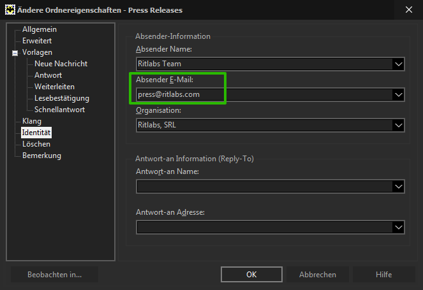Collapse the Vorlagen tree node
The height and width of the screenshot is (290, 423).
[15, 53]
